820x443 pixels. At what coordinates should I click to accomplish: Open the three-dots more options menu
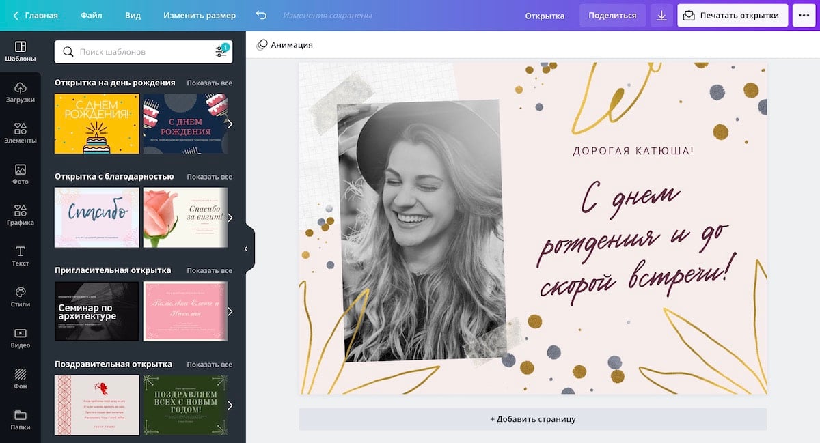(x=804, y=15)
